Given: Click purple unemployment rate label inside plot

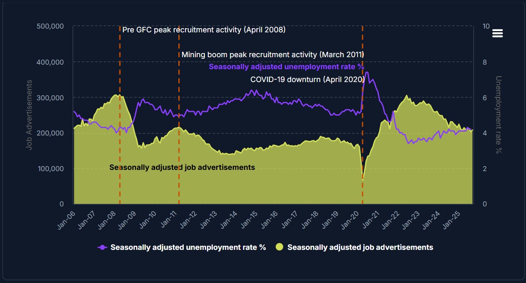Looking at the screenshot, I should pos(286,67).
